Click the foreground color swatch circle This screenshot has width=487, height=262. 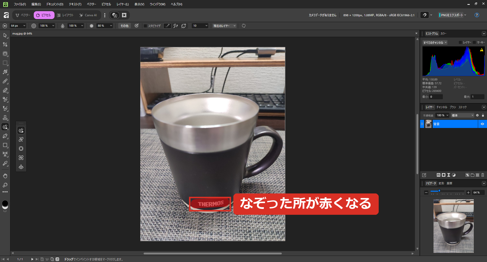click(x=5, y=203)
